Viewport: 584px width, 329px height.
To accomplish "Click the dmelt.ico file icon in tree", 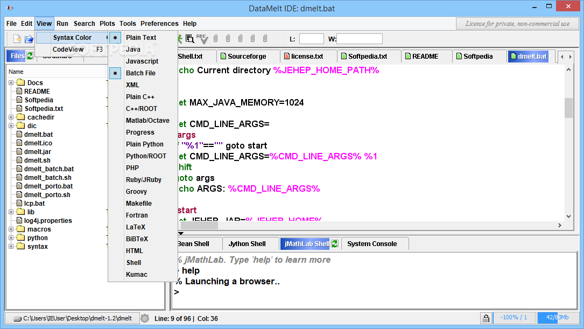I will (x=20, y=143).
